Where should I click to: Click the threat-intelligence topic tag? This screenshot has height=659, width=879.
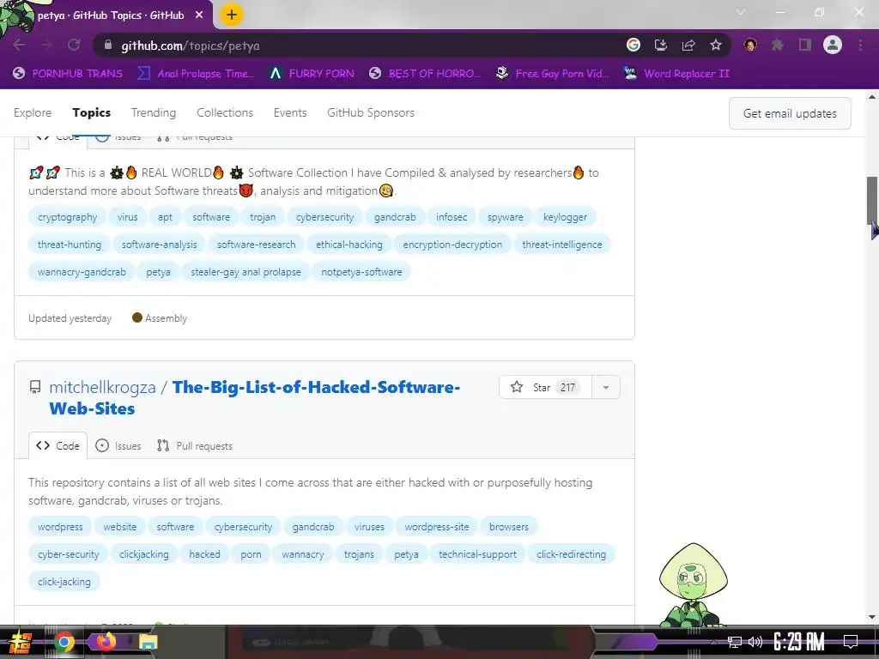point(562,245)
